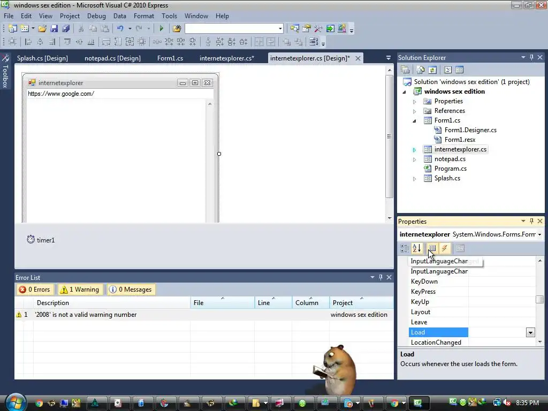Image resolution: width=548 pixels, height=411 pixels.
Task: Toggle the 0 Messages filter
Action: (x=131, y=290)
